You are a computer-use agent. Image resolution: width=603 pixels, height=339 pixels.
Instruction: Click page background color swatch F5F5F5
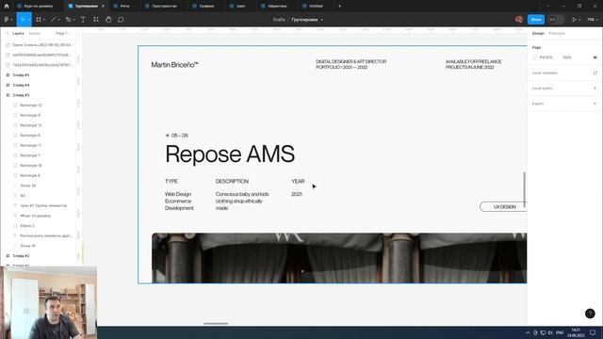535,57
